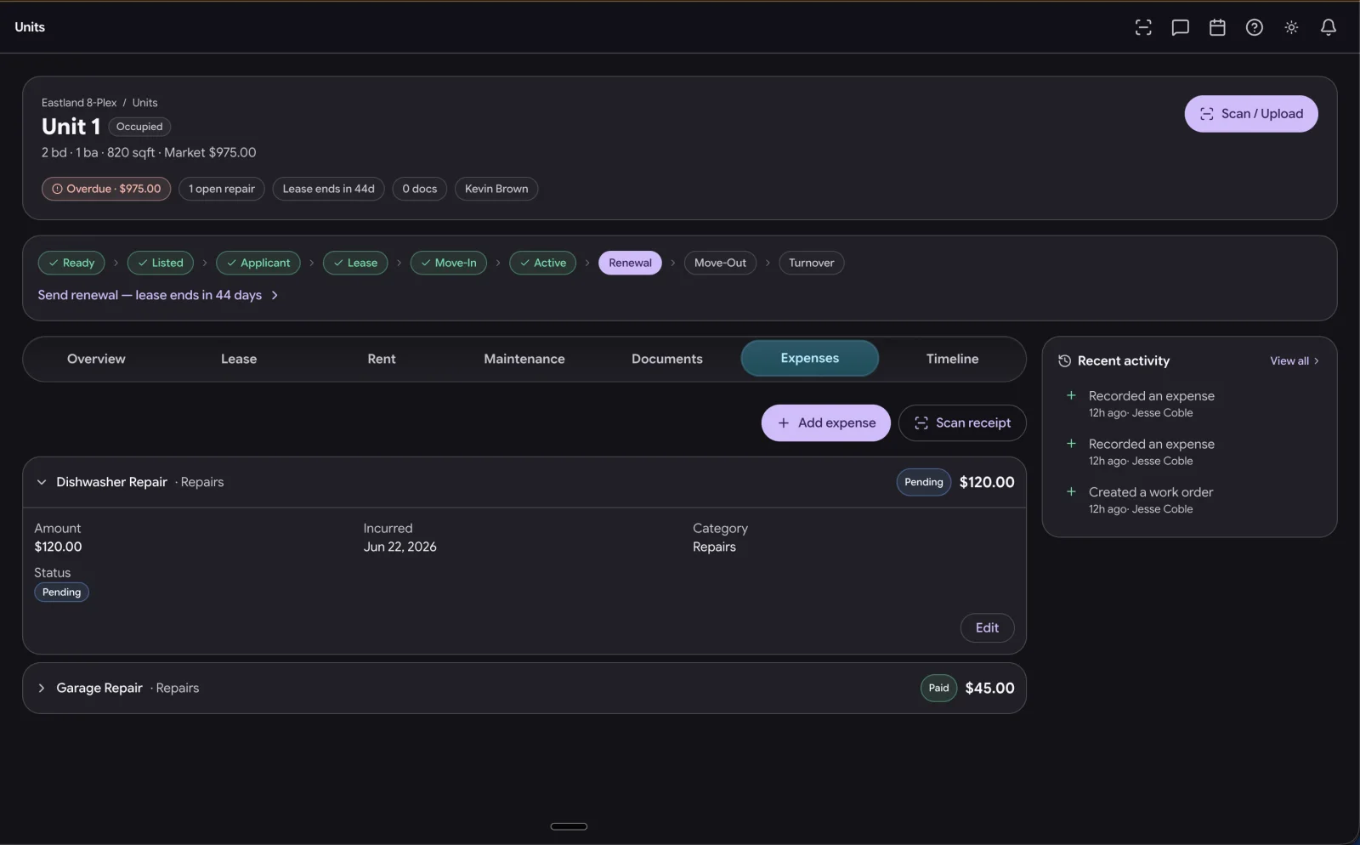Image resolution: width=1360 pixels, height=845 pixels.
Task: Click the $120.00 amount in Dishwasher header
Action: tap(987, 482)
